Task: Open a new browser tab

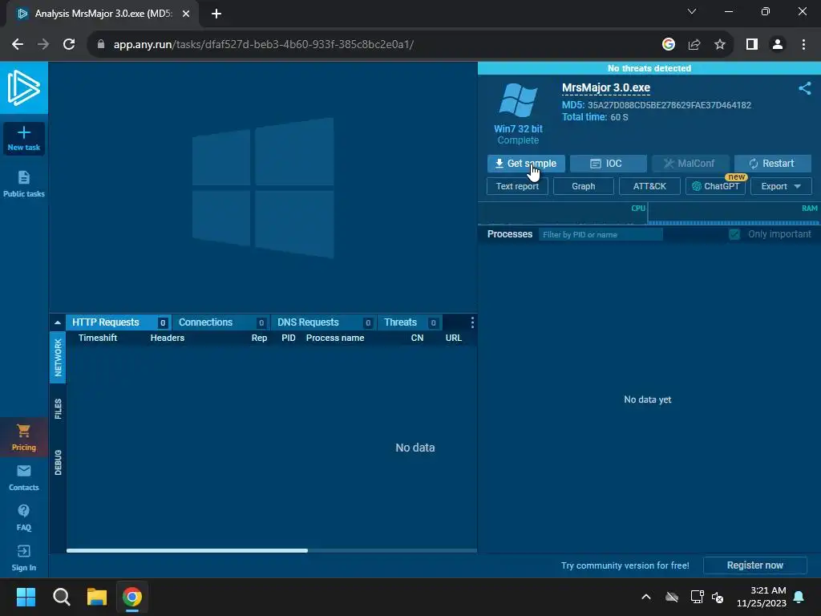Action: coord(216,14)
